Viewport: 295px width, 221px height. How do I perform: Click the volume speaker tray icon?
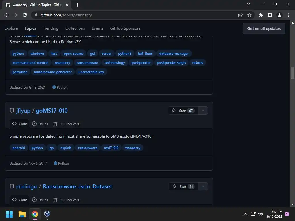click(260, 214)
